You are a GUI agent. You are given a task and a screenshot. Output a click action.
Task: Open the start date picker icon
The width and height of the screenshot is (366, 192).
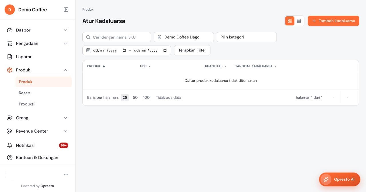pos(124,50)
